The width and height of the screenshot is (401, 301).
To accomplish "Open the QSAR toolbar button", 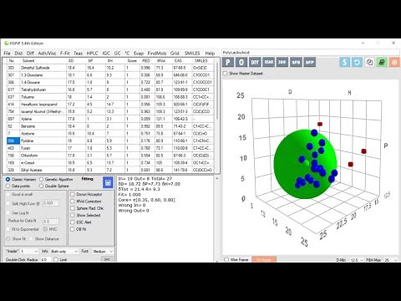I will click(x=268, y=62).
